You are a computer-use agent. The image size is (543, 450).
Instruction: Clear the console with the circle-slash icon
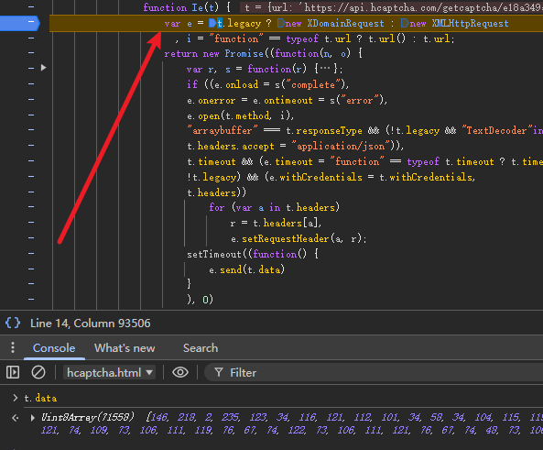[x=38, y=372]
